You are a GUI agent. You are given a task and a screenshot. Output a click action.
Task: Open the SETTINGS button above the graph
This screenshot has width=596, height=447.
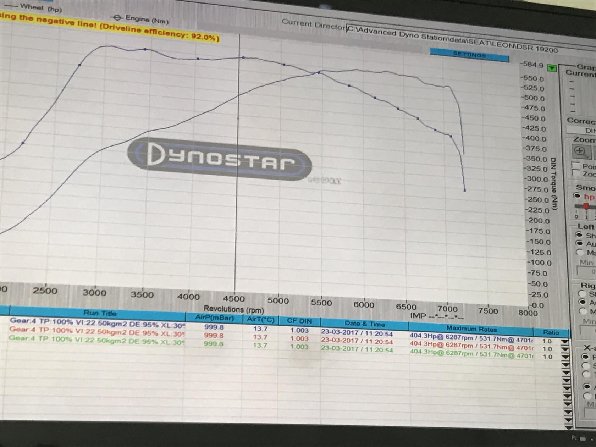469,55
